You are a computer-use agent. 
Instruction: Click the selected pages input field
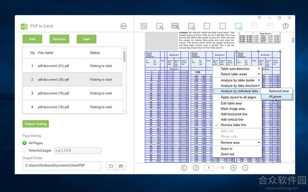(x=78, y=151)
